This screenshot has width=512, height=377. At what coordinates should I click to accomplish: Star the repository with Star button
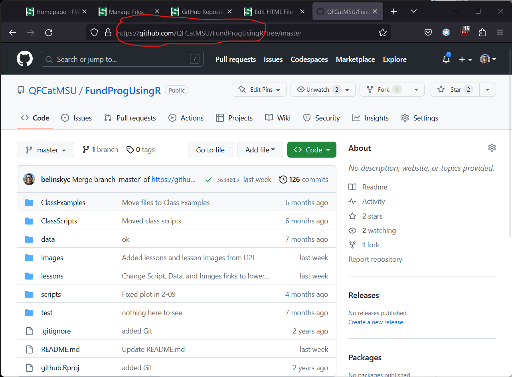(x=455, y=90)
